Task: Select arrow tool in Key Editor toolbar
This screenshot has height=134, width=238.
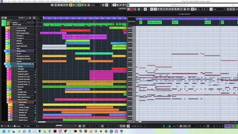Action: coord(155,9)
